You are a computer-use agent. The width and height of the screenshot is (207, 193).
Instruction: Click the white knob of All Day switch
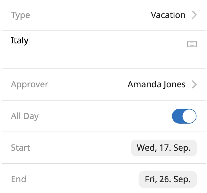point(189,116)
